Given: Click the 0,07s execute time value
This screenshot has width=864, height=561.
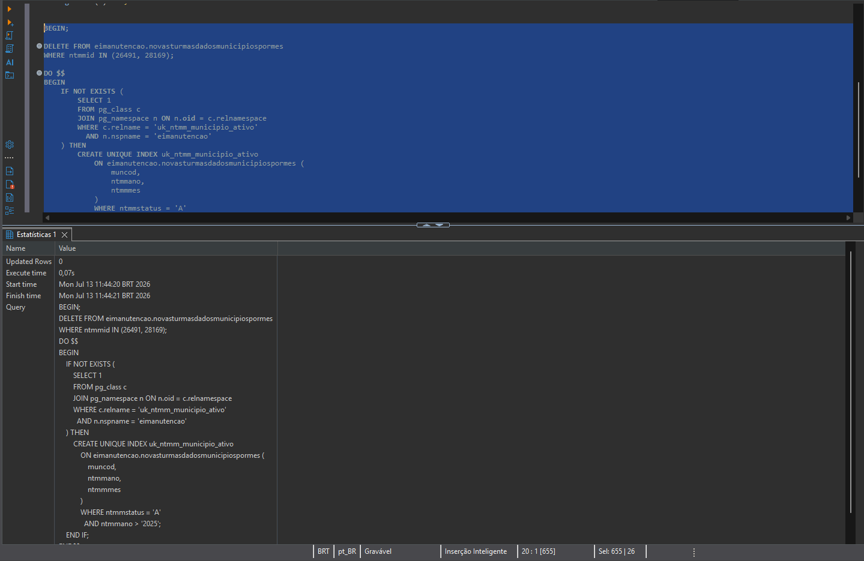Looking at the screenshot, I should tap(67, 273).
